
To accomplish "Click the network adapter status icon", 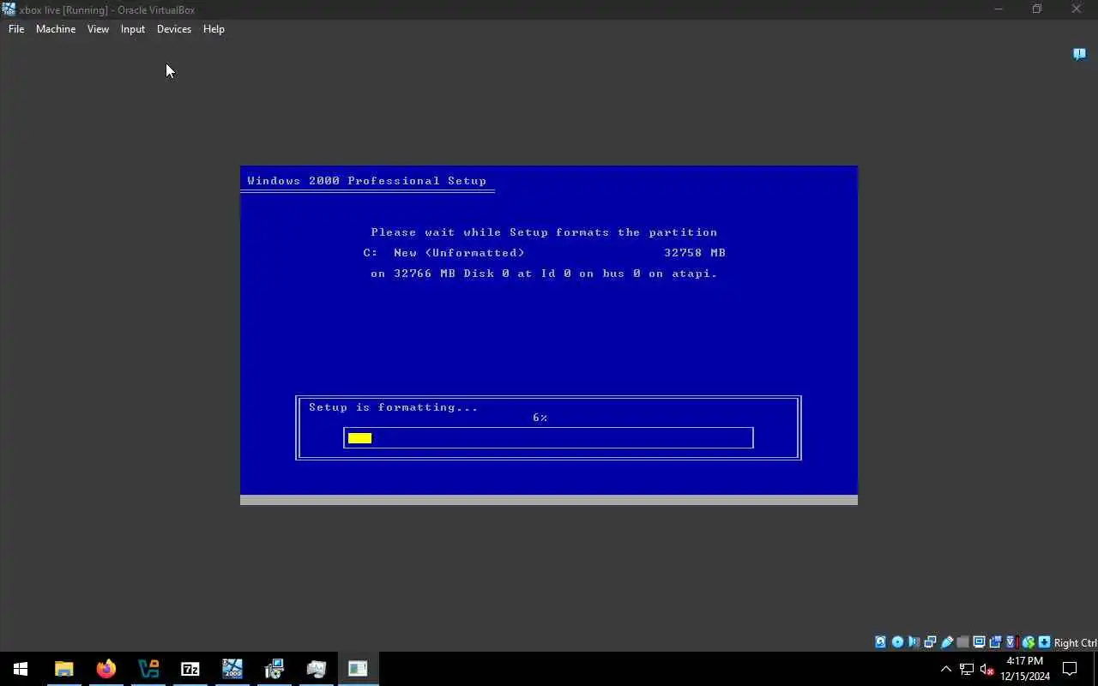I will [930, 642].
